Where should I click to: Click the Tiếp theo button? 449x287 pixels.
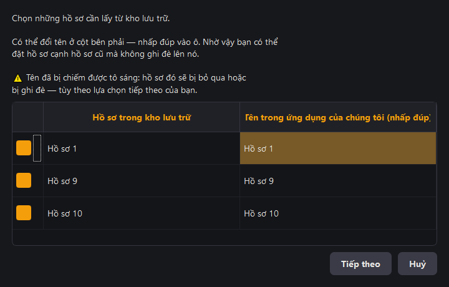coord(360,263)
